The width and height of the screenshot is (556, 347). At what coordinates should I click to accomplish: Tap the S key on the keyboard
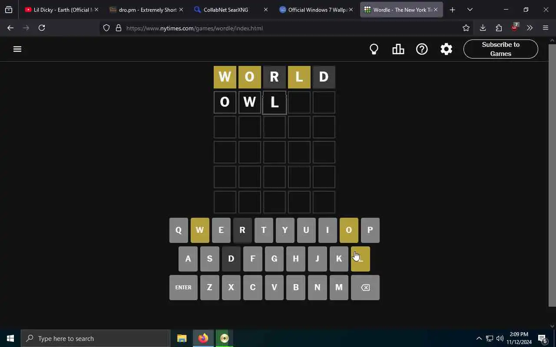pos(210,259)
